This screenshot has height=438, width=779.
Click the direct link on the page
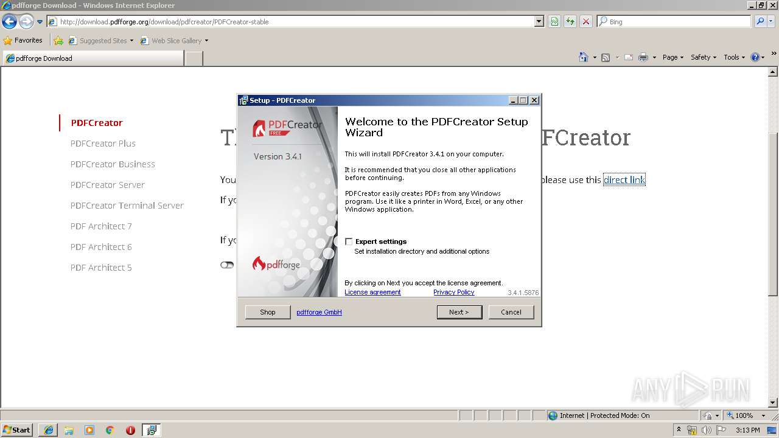tap(624, 180)
